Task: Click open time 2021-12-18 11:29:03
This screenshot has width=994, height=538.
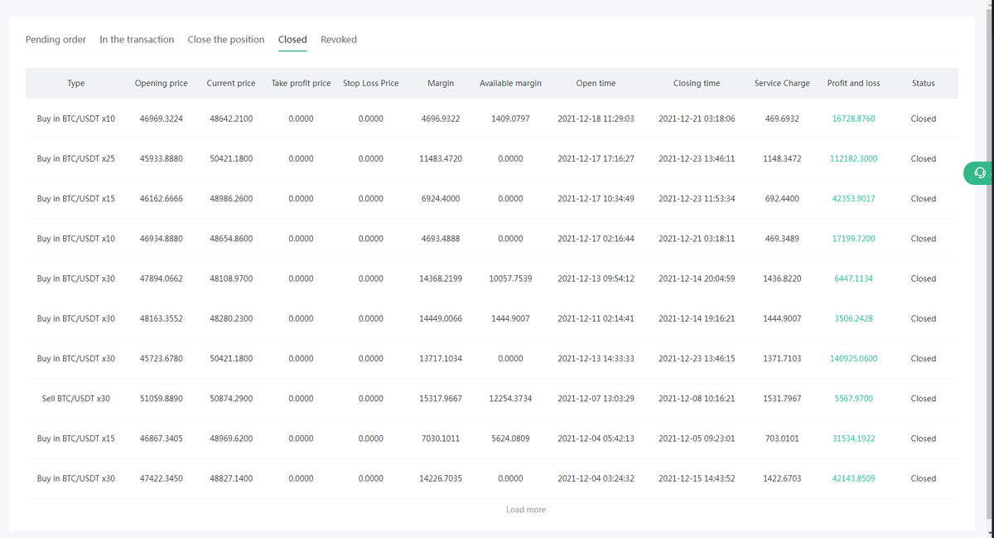Action: click(x=596, y=119)
